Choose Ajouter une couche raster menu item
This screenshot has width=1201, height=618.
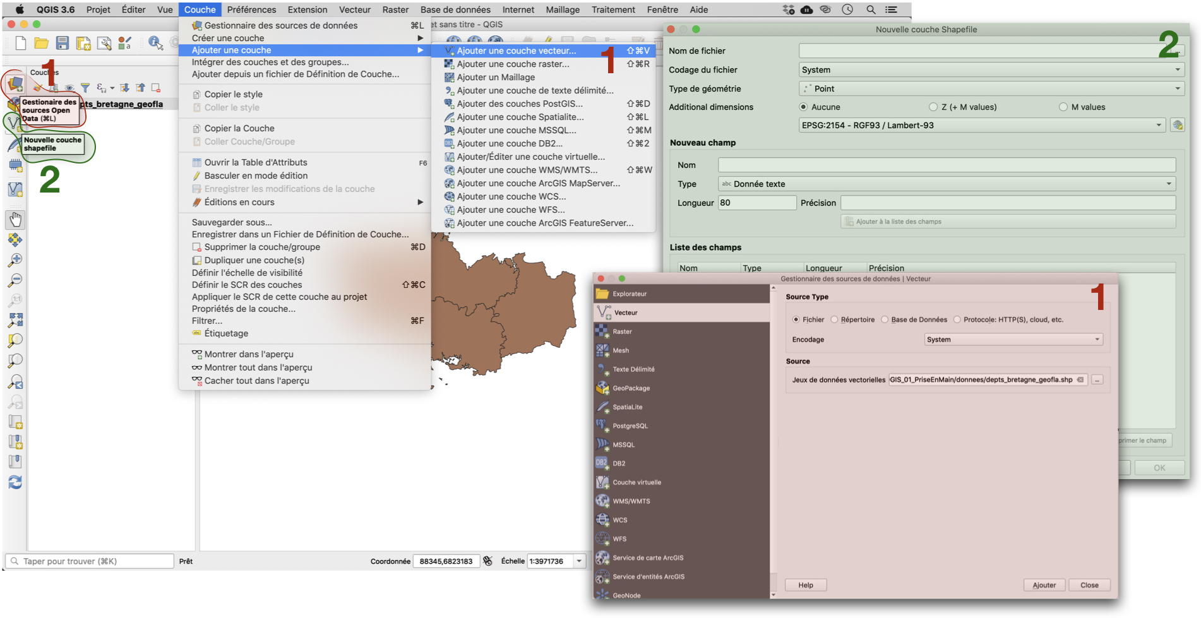pyautogui.click(x=513, y=64)
